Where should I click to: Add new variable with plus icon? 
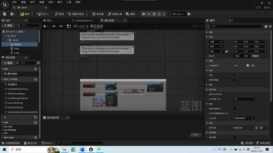coord(36,123)
